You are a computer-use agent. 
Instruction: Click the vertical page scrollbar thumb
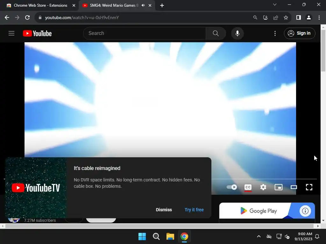tap(323, 51)
